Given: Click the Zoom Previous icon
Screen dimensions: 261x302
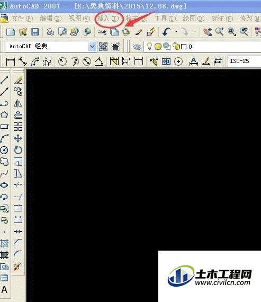Looking at the screenshot, I should 244,32.
